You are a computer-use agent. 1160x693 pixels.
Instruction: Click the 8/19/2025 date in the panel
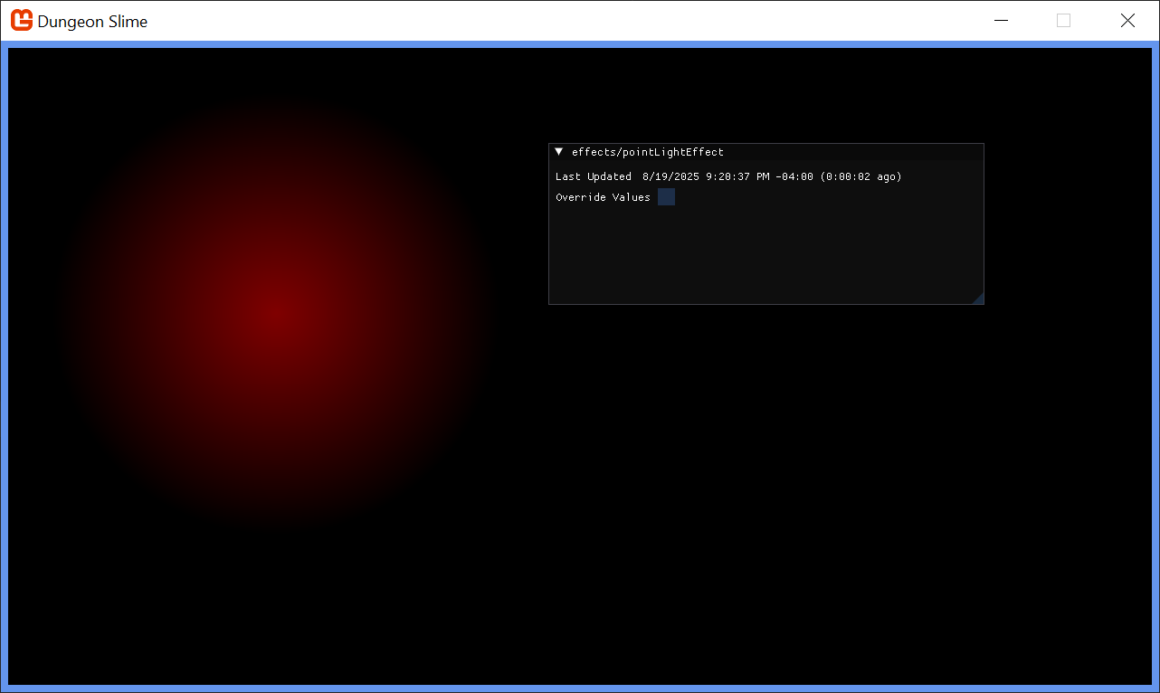pyautogui.click(x=670, y=176)
